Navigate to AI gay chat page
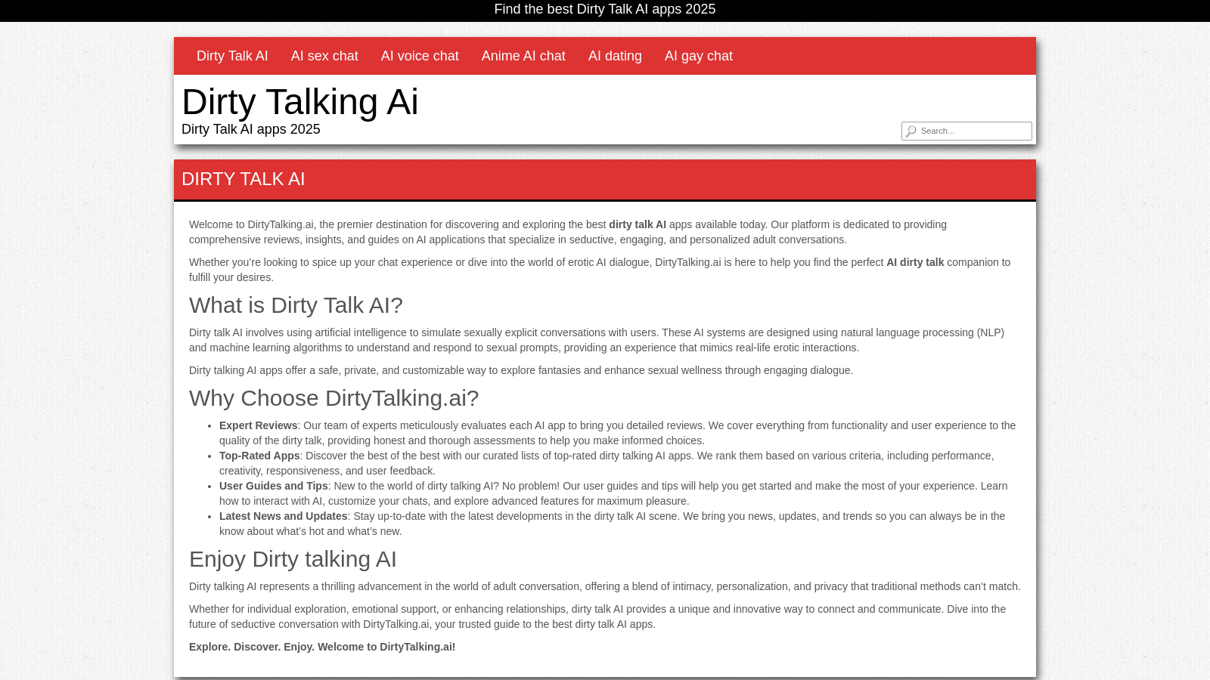Viewport: 1210px width, 680px height. [x=699, y=56]
